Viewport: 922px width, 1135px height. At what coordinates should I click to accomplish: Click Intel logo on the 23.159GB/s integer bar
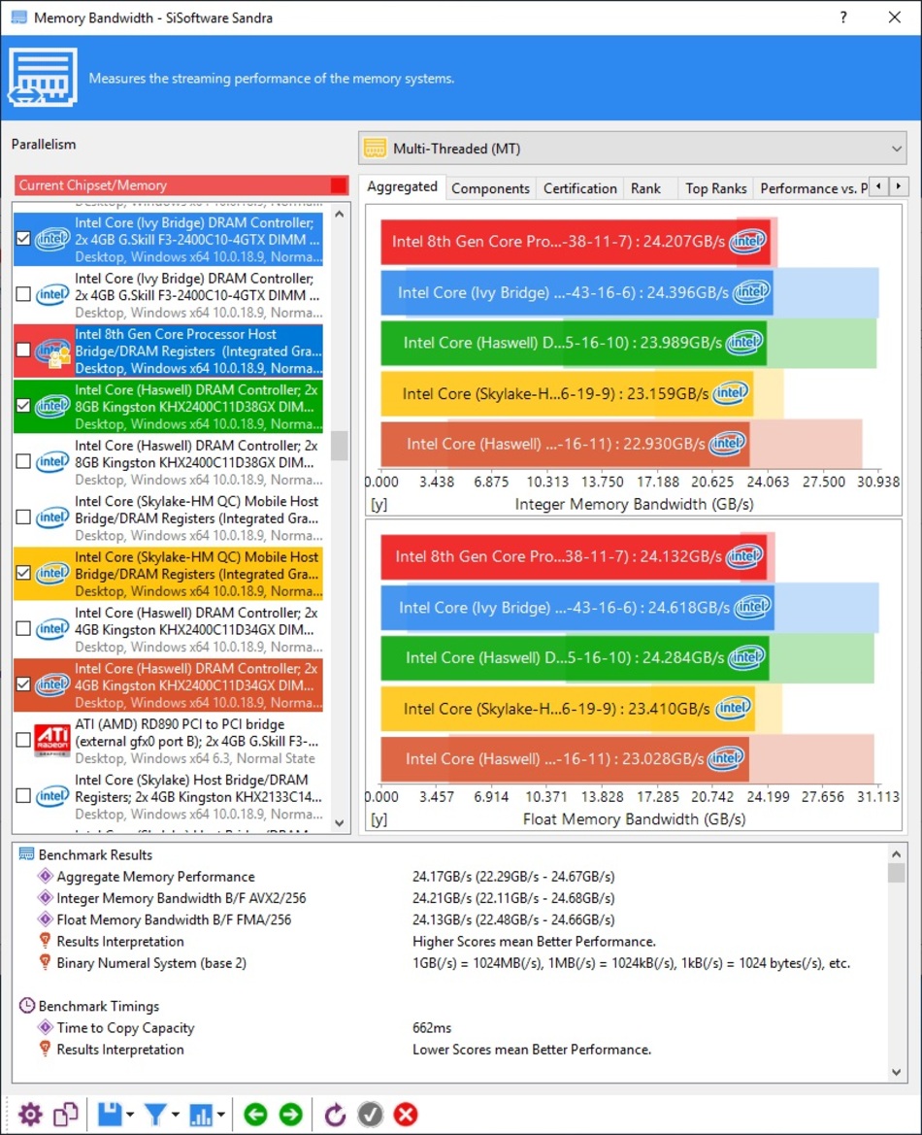[x=730, y=393]
